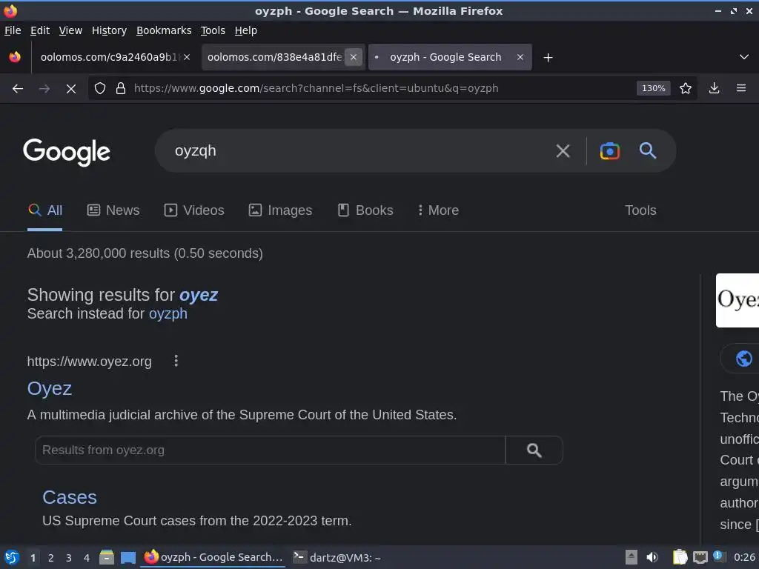Open the Firefox View pinned icon
759x569 pixels.
coord(15,57)
